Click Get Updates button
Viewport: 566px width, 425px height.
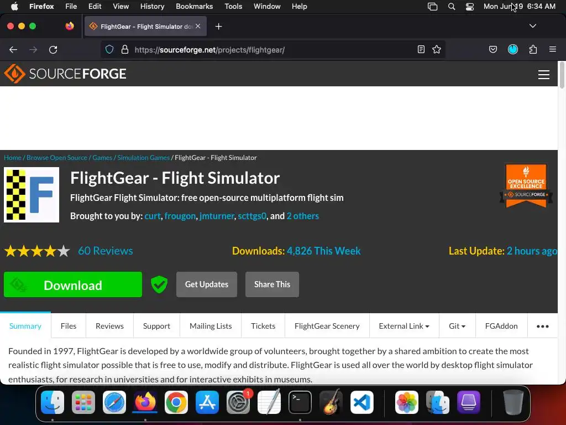click(x=207, y=284)
